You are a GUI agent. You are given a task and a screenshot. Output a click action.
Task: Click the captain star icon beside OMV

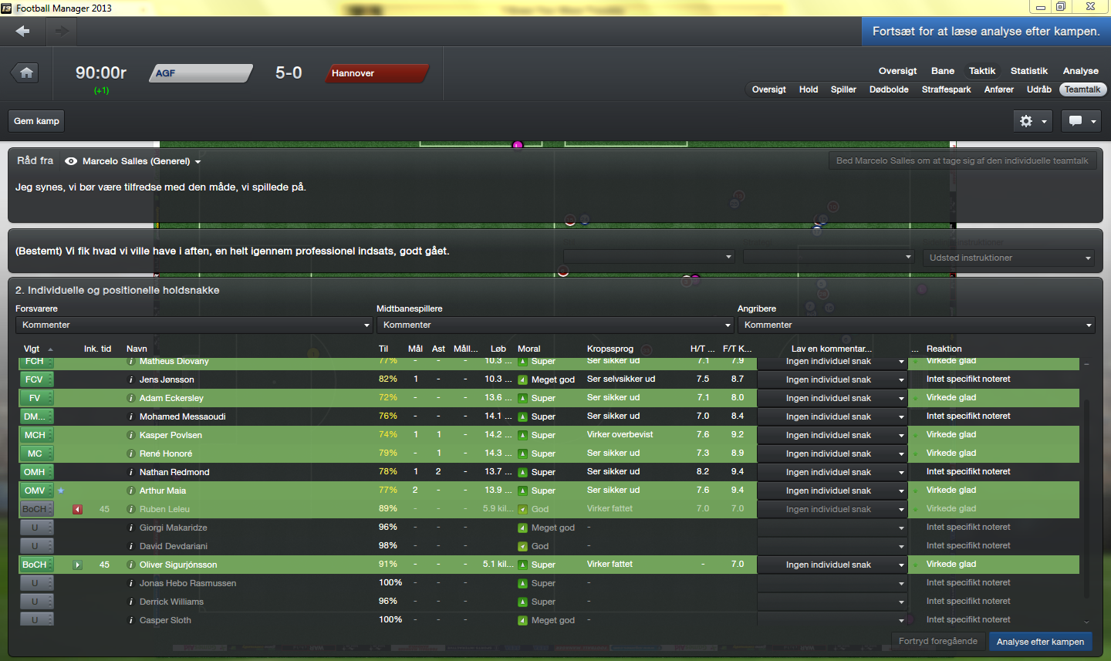click(61, 491)
